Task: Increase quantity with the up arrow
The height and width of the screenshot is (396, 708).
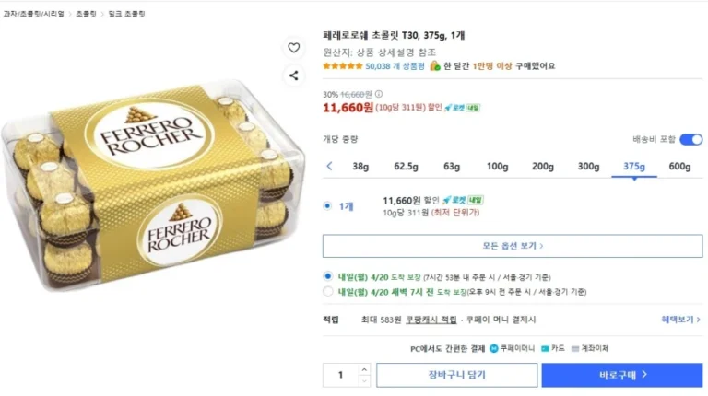Action: pos(363,370)
